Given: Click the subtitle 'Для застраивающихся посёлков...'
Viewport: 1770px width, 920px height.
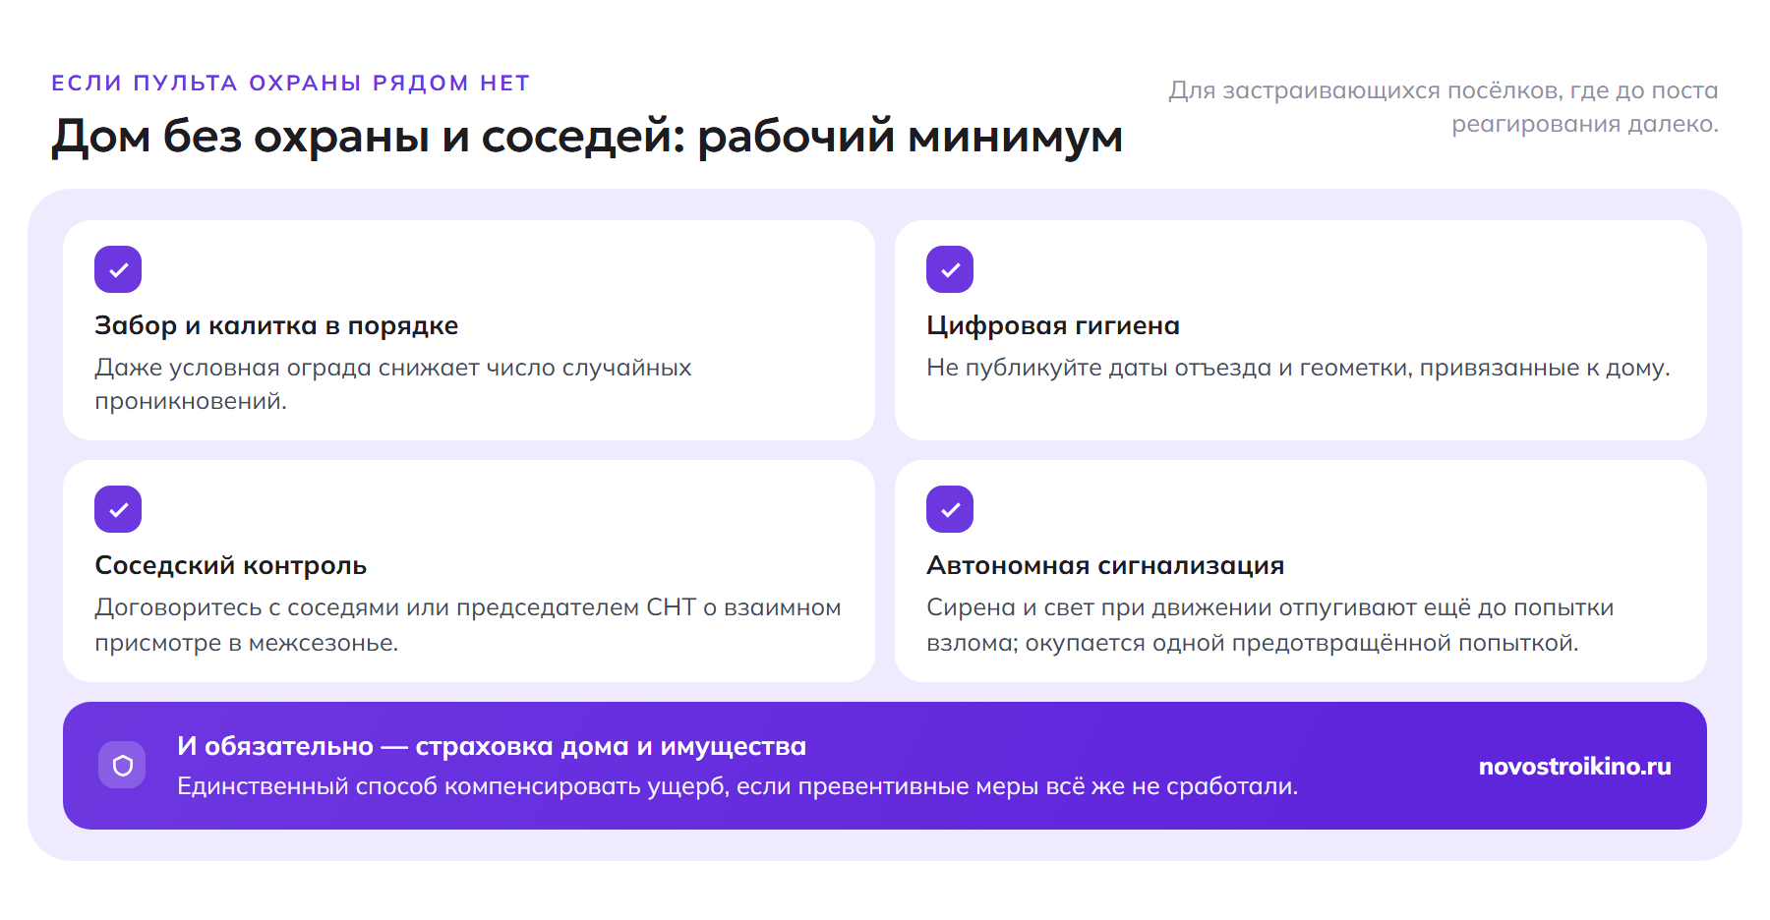Looking at the screenshot, I should 1443,107.
